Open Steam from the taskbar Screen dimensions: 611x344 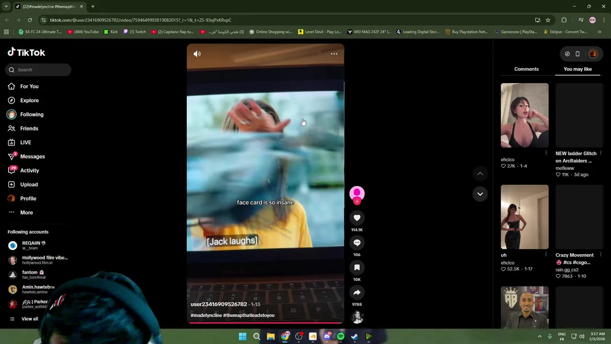[x=355, y=337]
